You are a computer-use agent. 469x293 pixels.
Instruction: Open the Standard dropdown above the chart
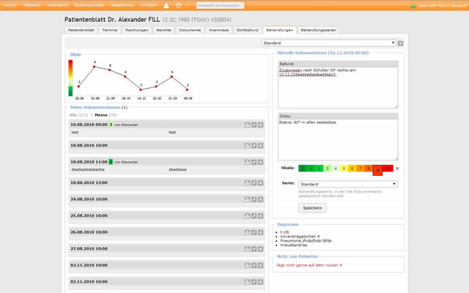tap(328, 43)
